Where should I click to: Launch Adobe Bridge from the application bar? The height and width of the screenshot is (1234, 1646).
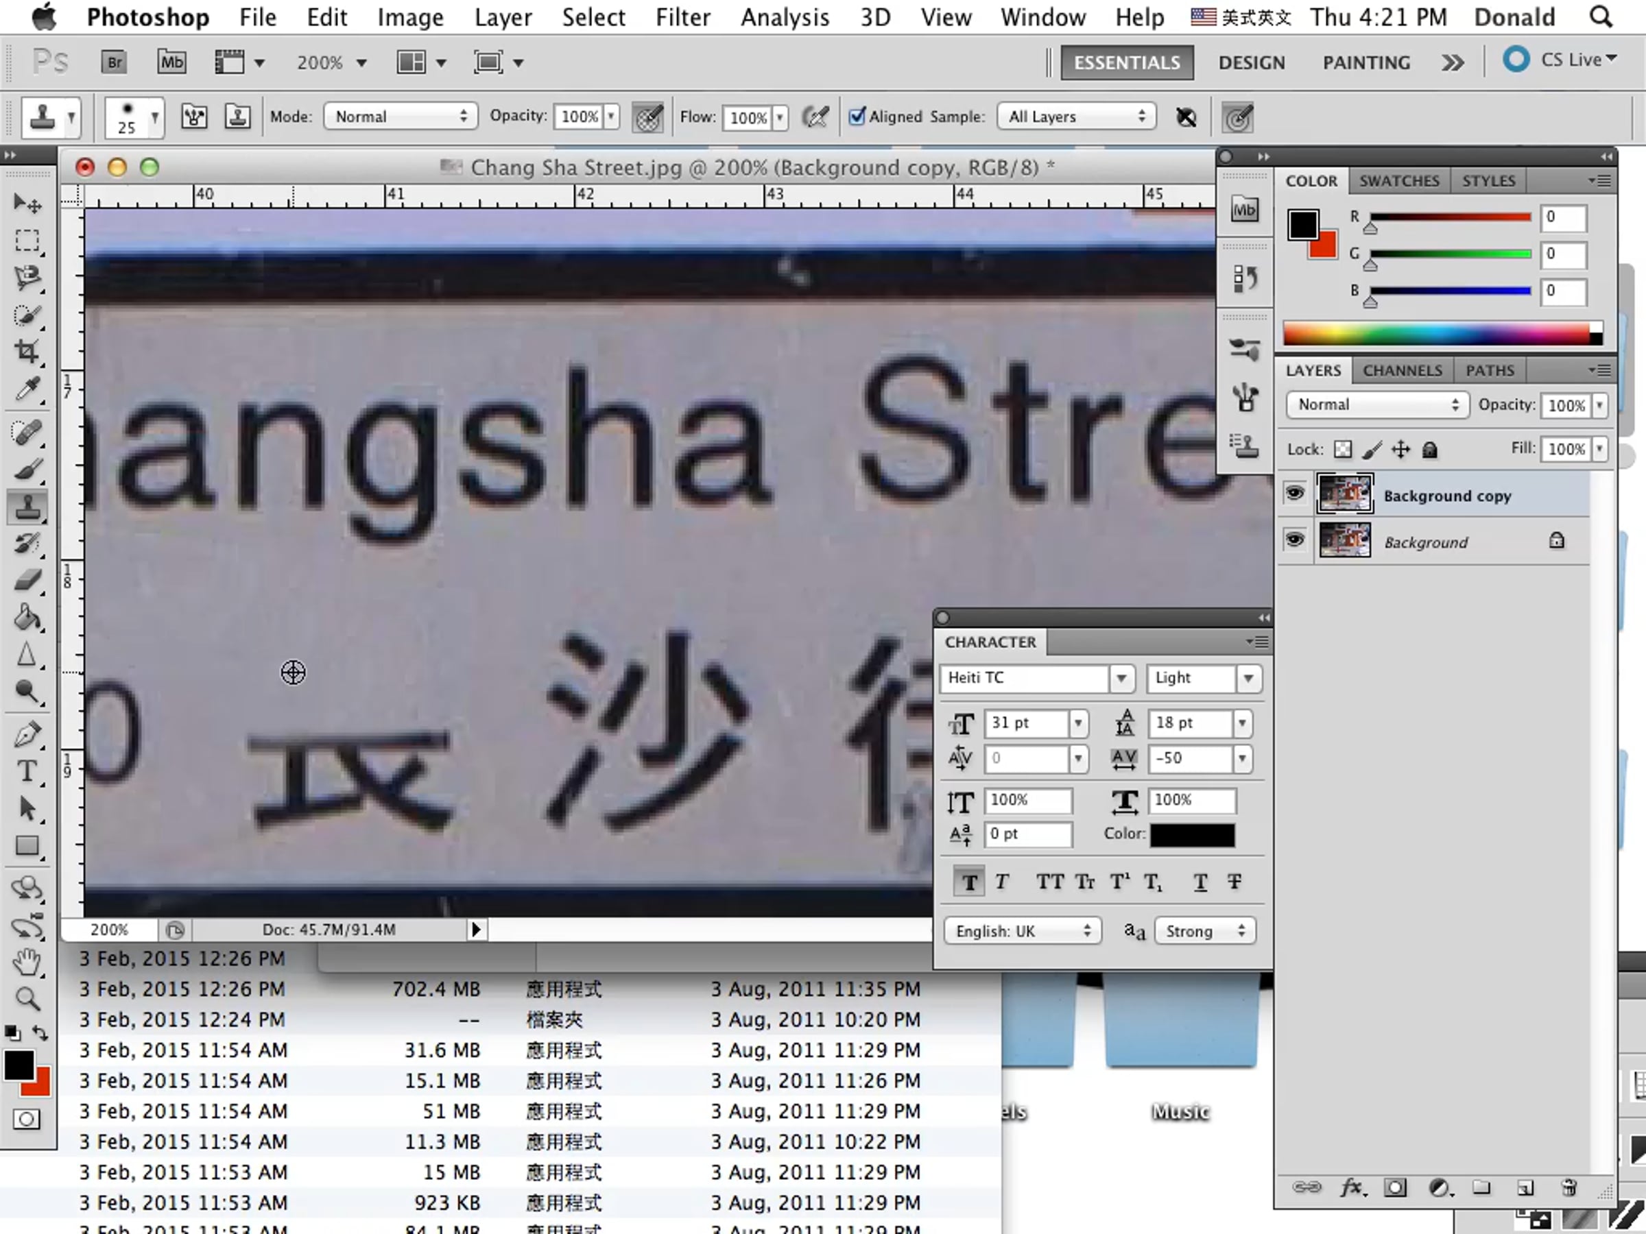(114, 62)
